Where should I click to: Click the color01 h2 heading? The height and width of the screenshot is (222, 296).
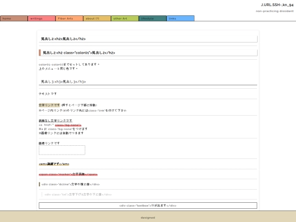[148, 53]
